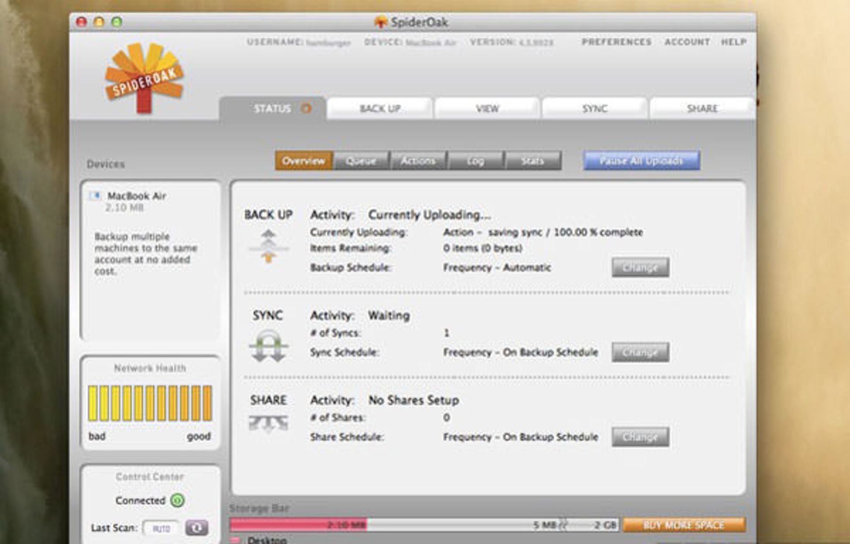The image size is (850, 544).
Task: Click the Connected status label
Action: pos(140,500)
